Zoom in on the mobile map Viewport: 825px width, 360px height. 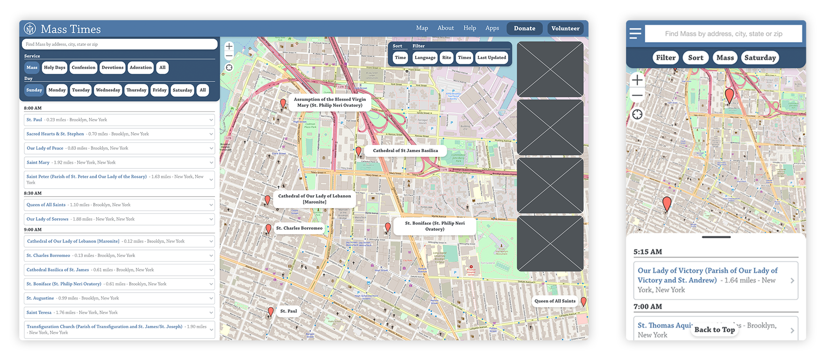[x=637, y=80]
